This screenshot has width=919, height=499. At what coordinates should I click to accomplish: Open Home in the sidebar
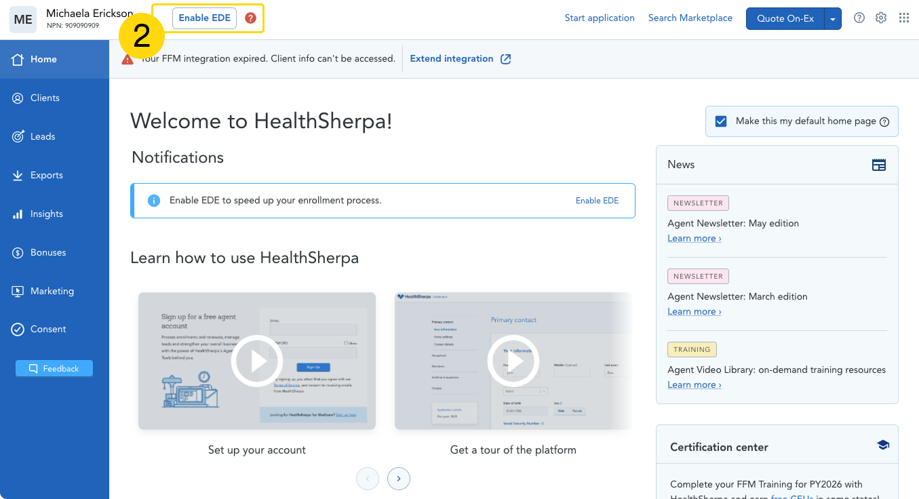[x=54, y=59]
